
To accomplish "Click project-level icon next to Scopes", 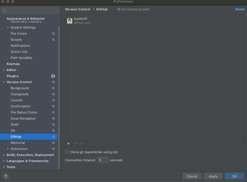I will pos(53,40).
